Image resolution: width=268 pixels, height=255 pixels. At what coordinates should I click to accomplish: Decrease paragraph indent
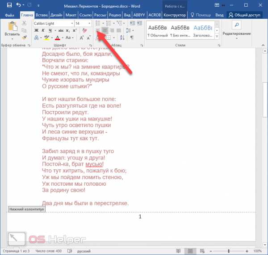133,23
